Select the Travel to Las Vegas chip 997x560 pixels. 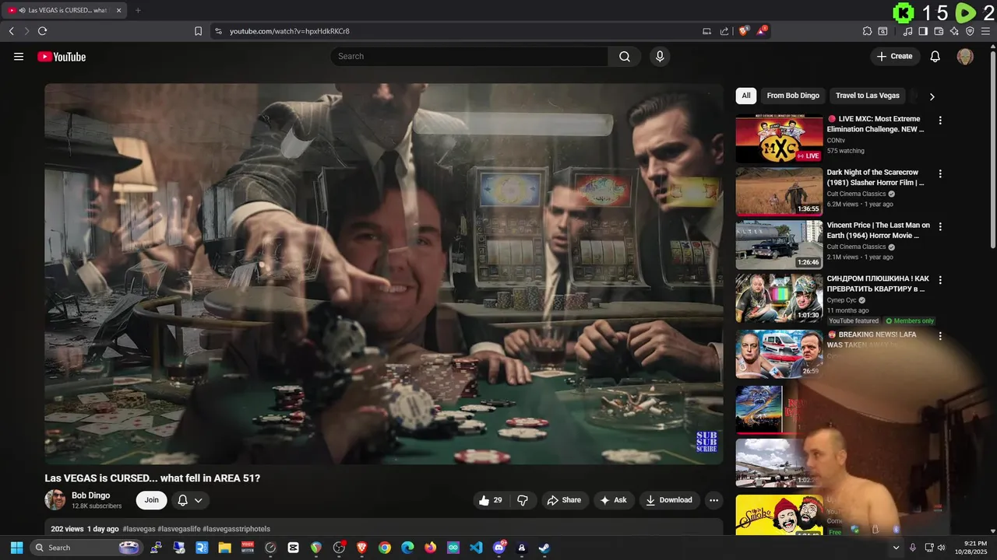[x=868, y=96]
